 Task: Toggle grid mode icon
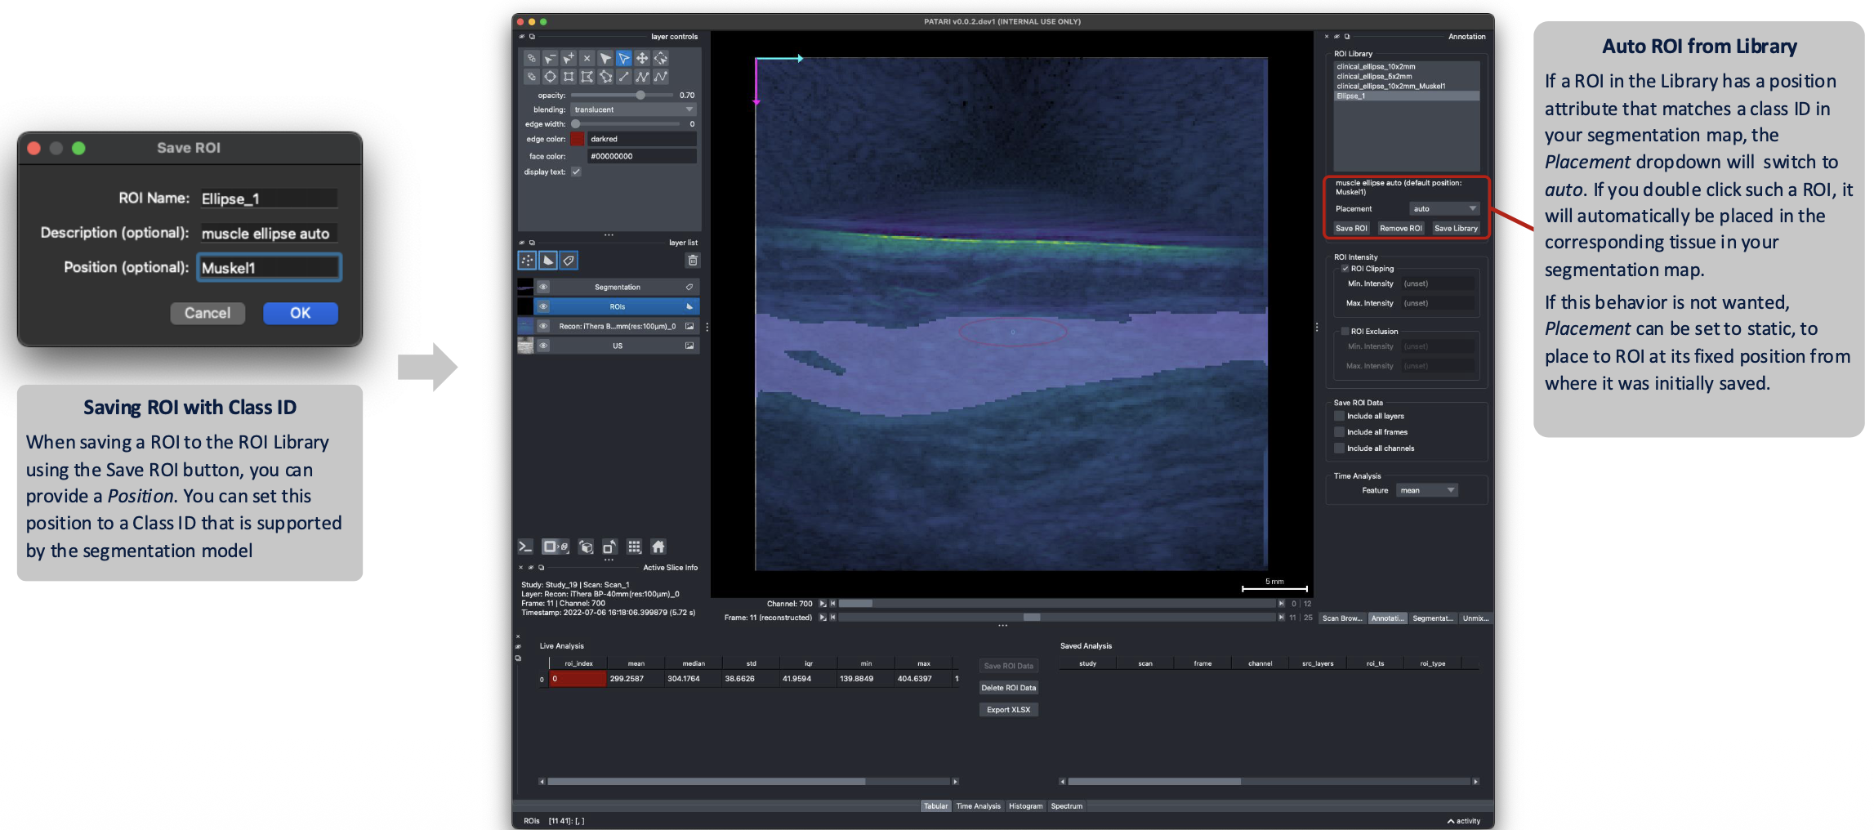click(x=634, y=547)
